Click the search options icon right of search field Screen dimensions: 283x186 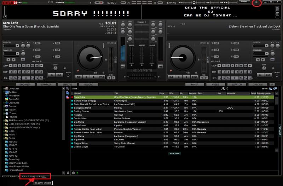223,88
